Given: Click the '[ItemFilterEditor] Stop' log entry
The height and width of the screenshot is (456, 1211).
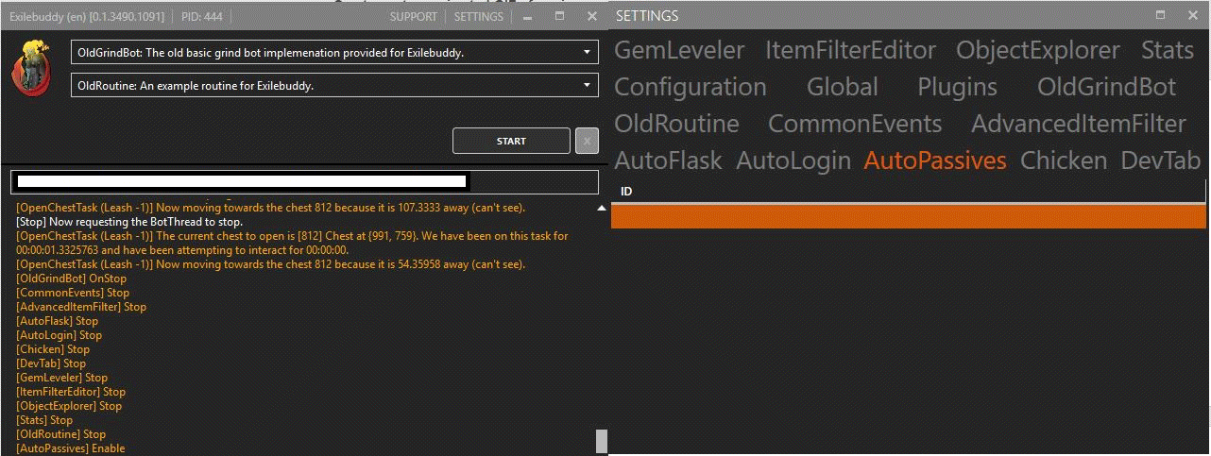Looking at the screenshot, I should coord(71,392).
